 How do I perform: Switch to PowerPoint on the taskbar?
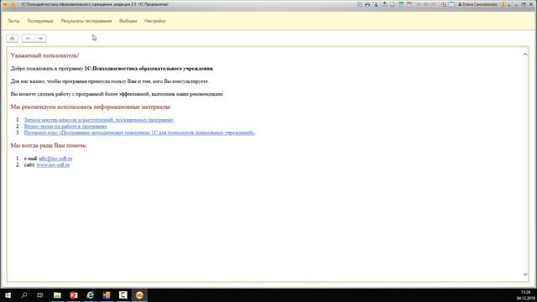(74, 295)
